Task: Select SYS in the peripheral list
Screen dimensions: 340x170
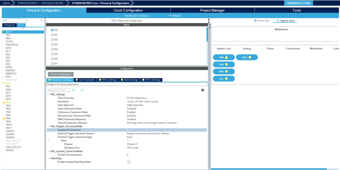Action: 8,102
